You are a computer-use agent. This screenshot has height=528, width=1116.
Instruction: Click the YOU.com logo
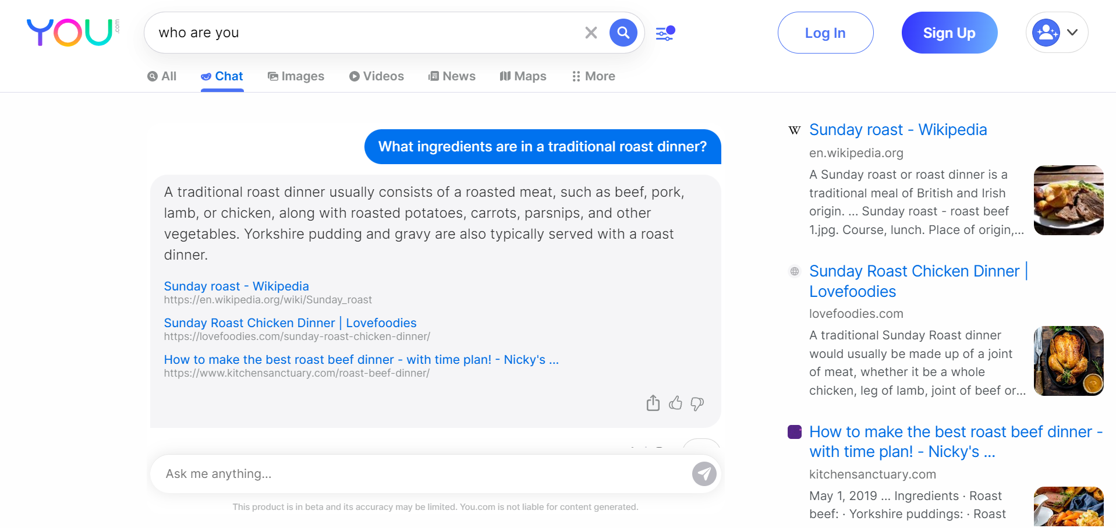73,32
